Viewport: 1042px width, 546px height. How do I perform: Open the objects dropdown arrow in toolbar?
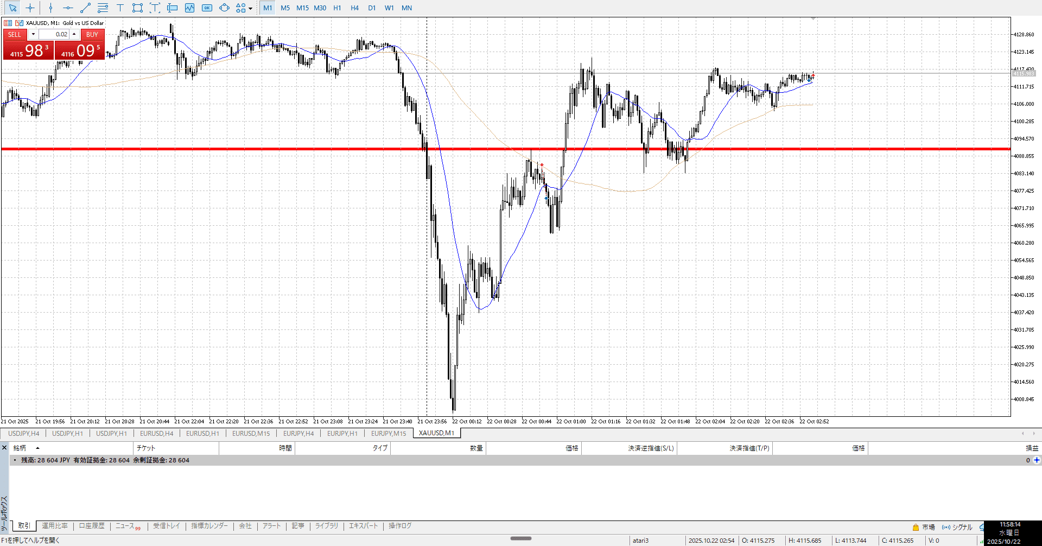coord(250,8)
